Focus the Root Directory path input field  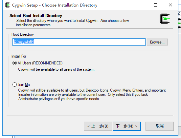pos(79,42)
